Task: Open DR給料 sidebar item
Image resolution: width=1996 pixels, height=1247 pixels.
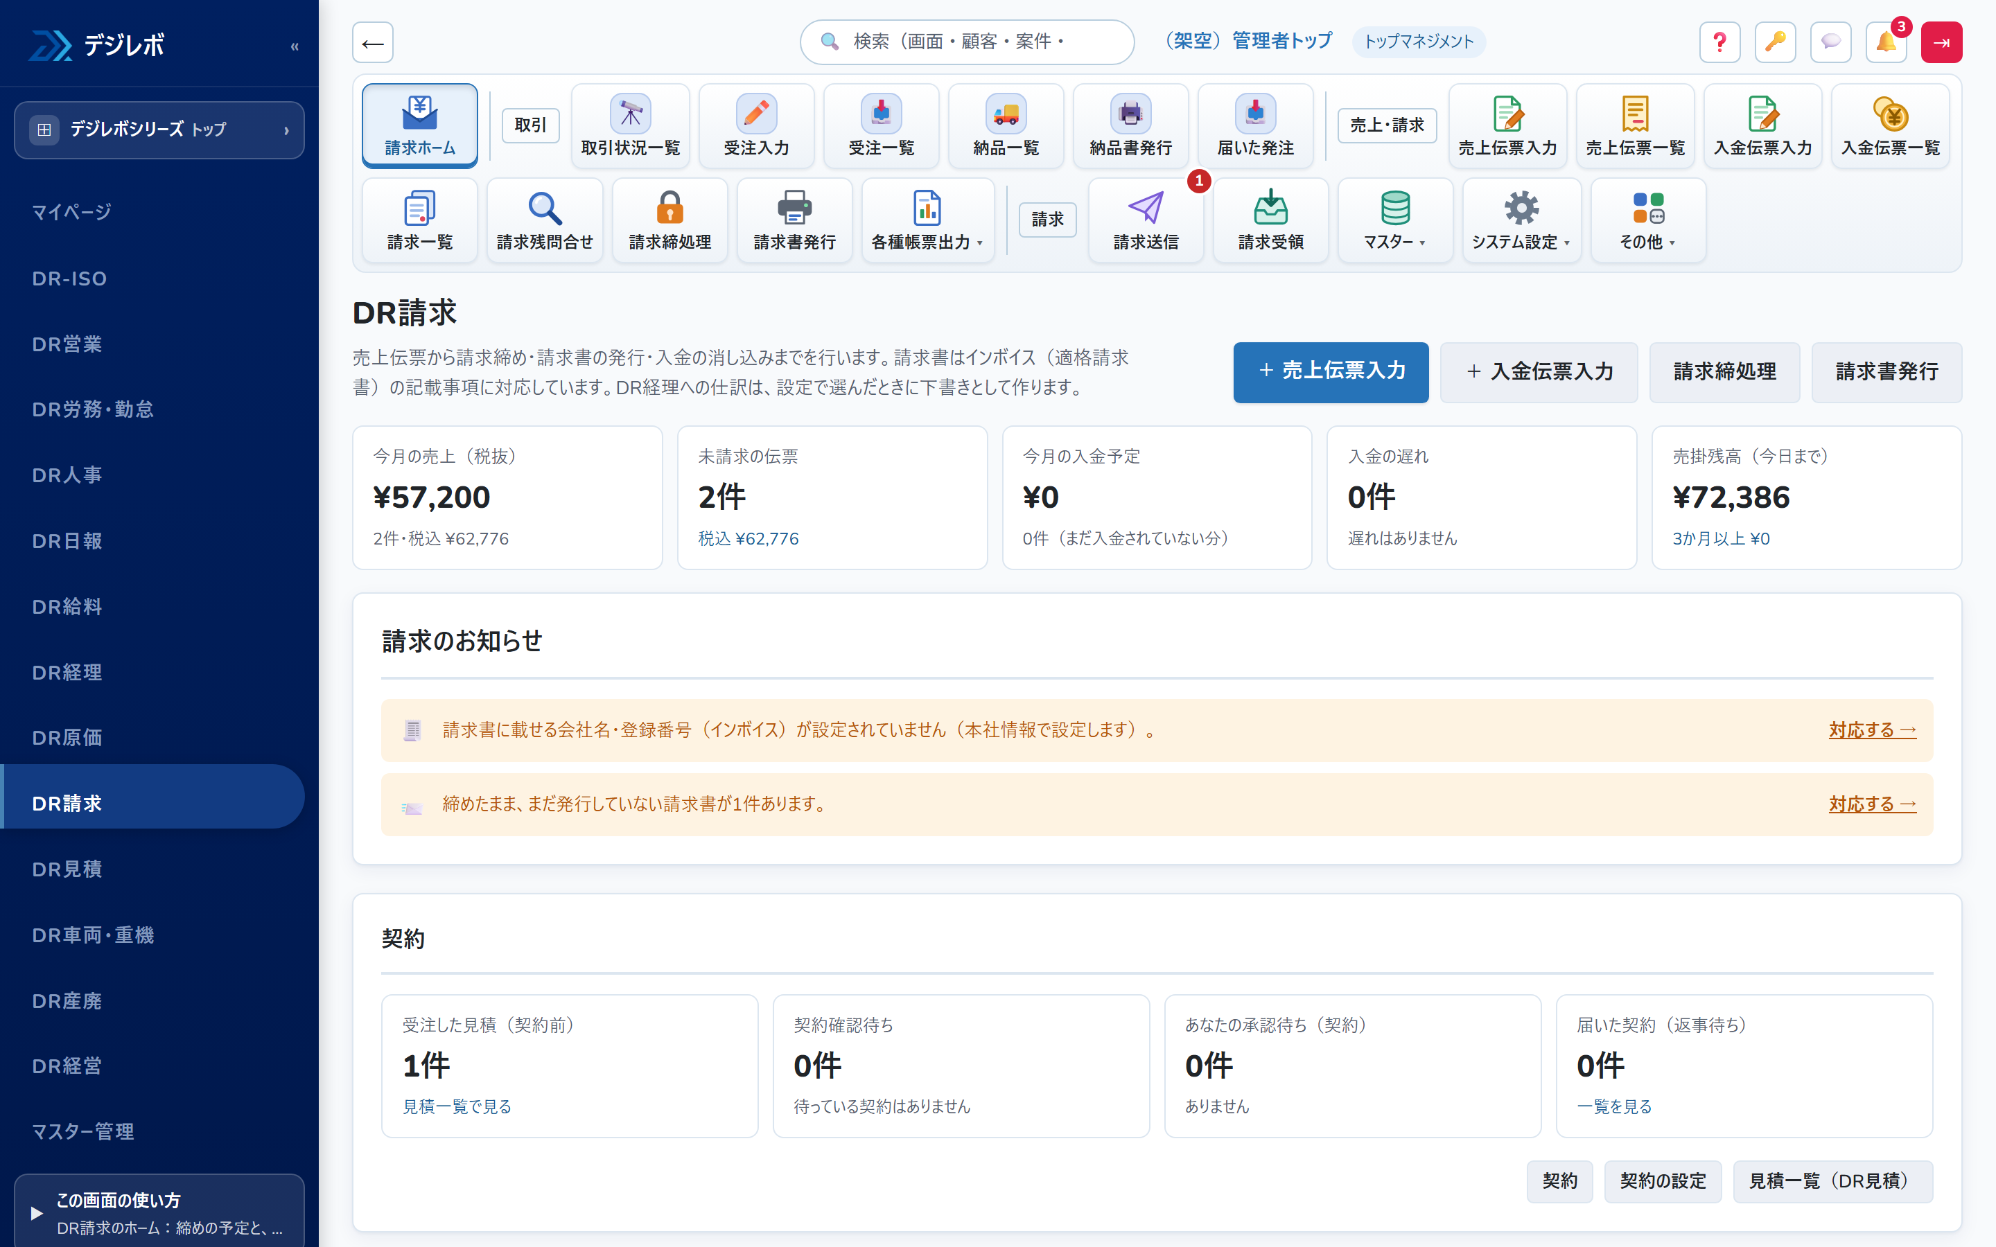Action: [152, 606]
